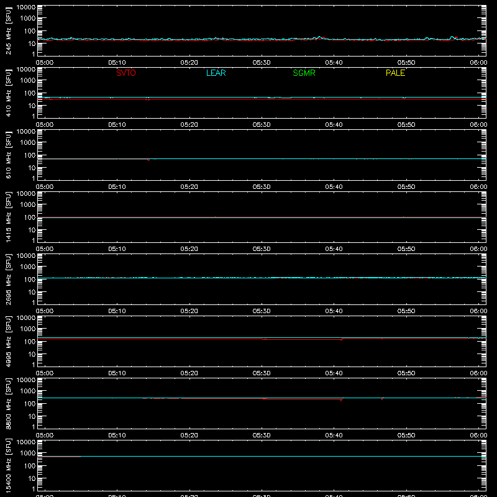The image size is (497, 497).
Task: Click the 100 y-axis label of 1415 MHz panel
Action: (x=30, y=217)
